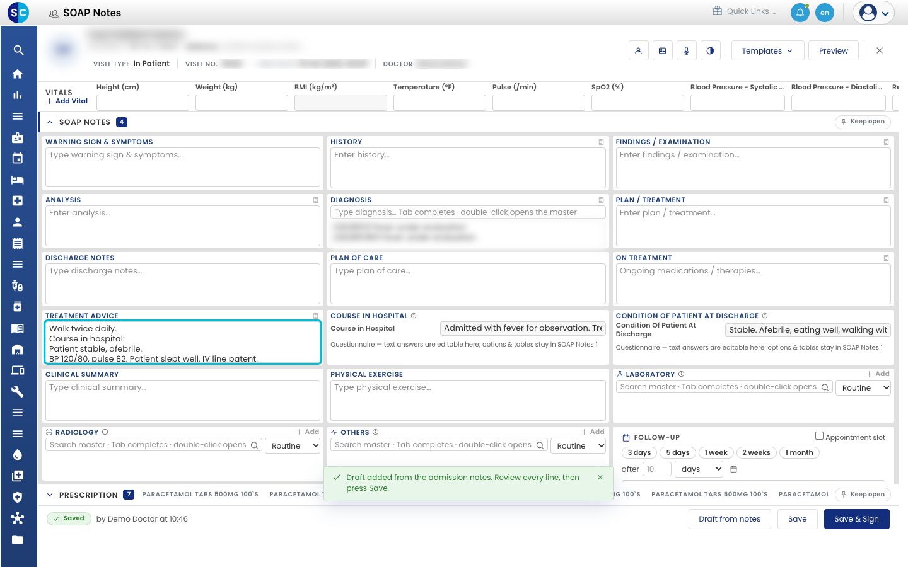Click the image attachment icon in header
The image size is (908, 567).
coord(662,51)
